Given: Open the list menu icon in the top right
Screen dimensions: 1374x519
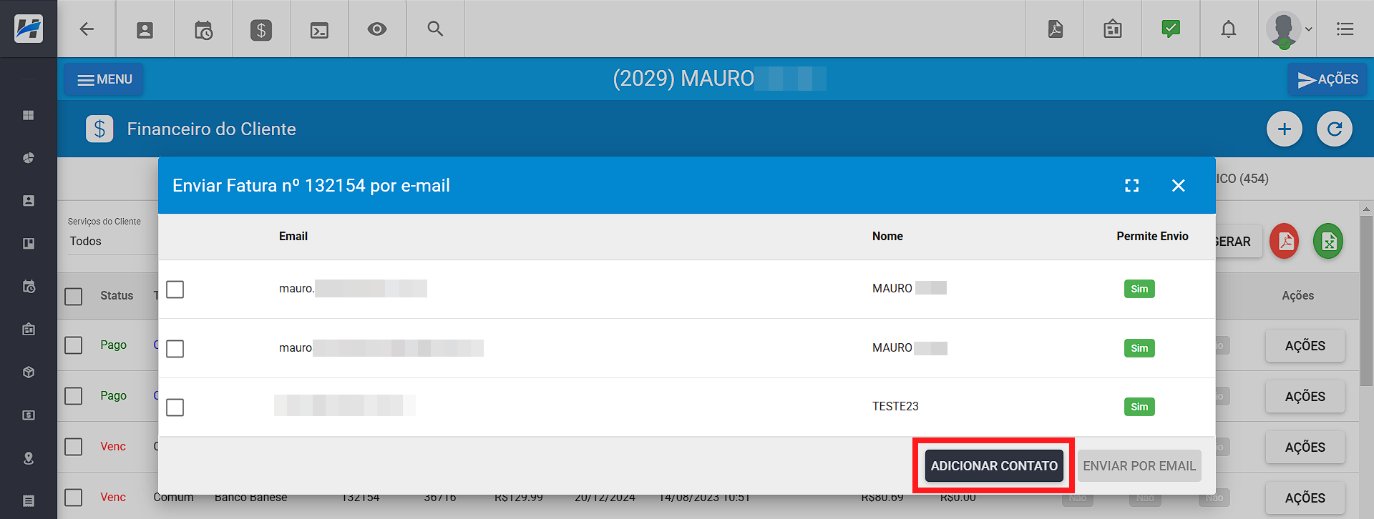Looking at the screenshot, I should click(x=1345, y=29).
